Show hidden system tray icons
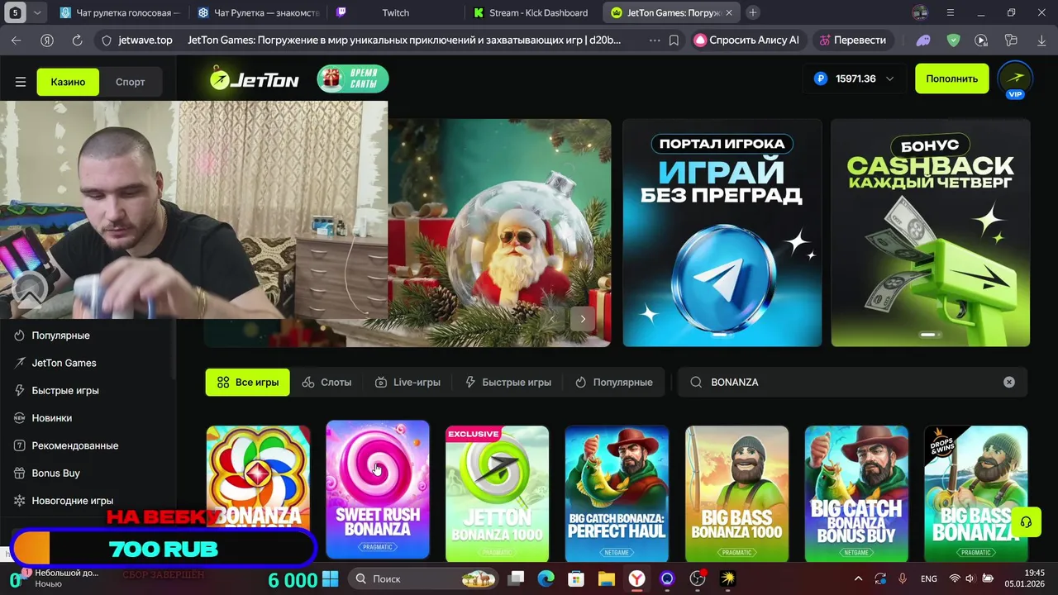This screenshot has height=595, width=1058. tap(858, 578)
